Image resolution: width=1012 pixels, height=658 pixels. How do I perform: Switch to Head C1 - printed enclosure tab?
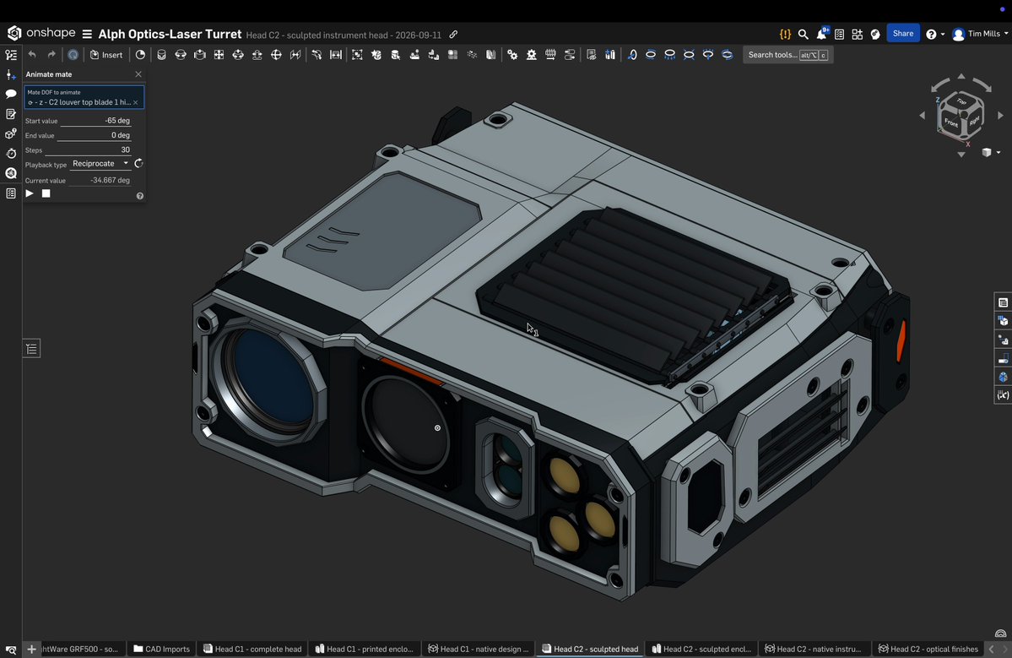[x=364, y=649]
